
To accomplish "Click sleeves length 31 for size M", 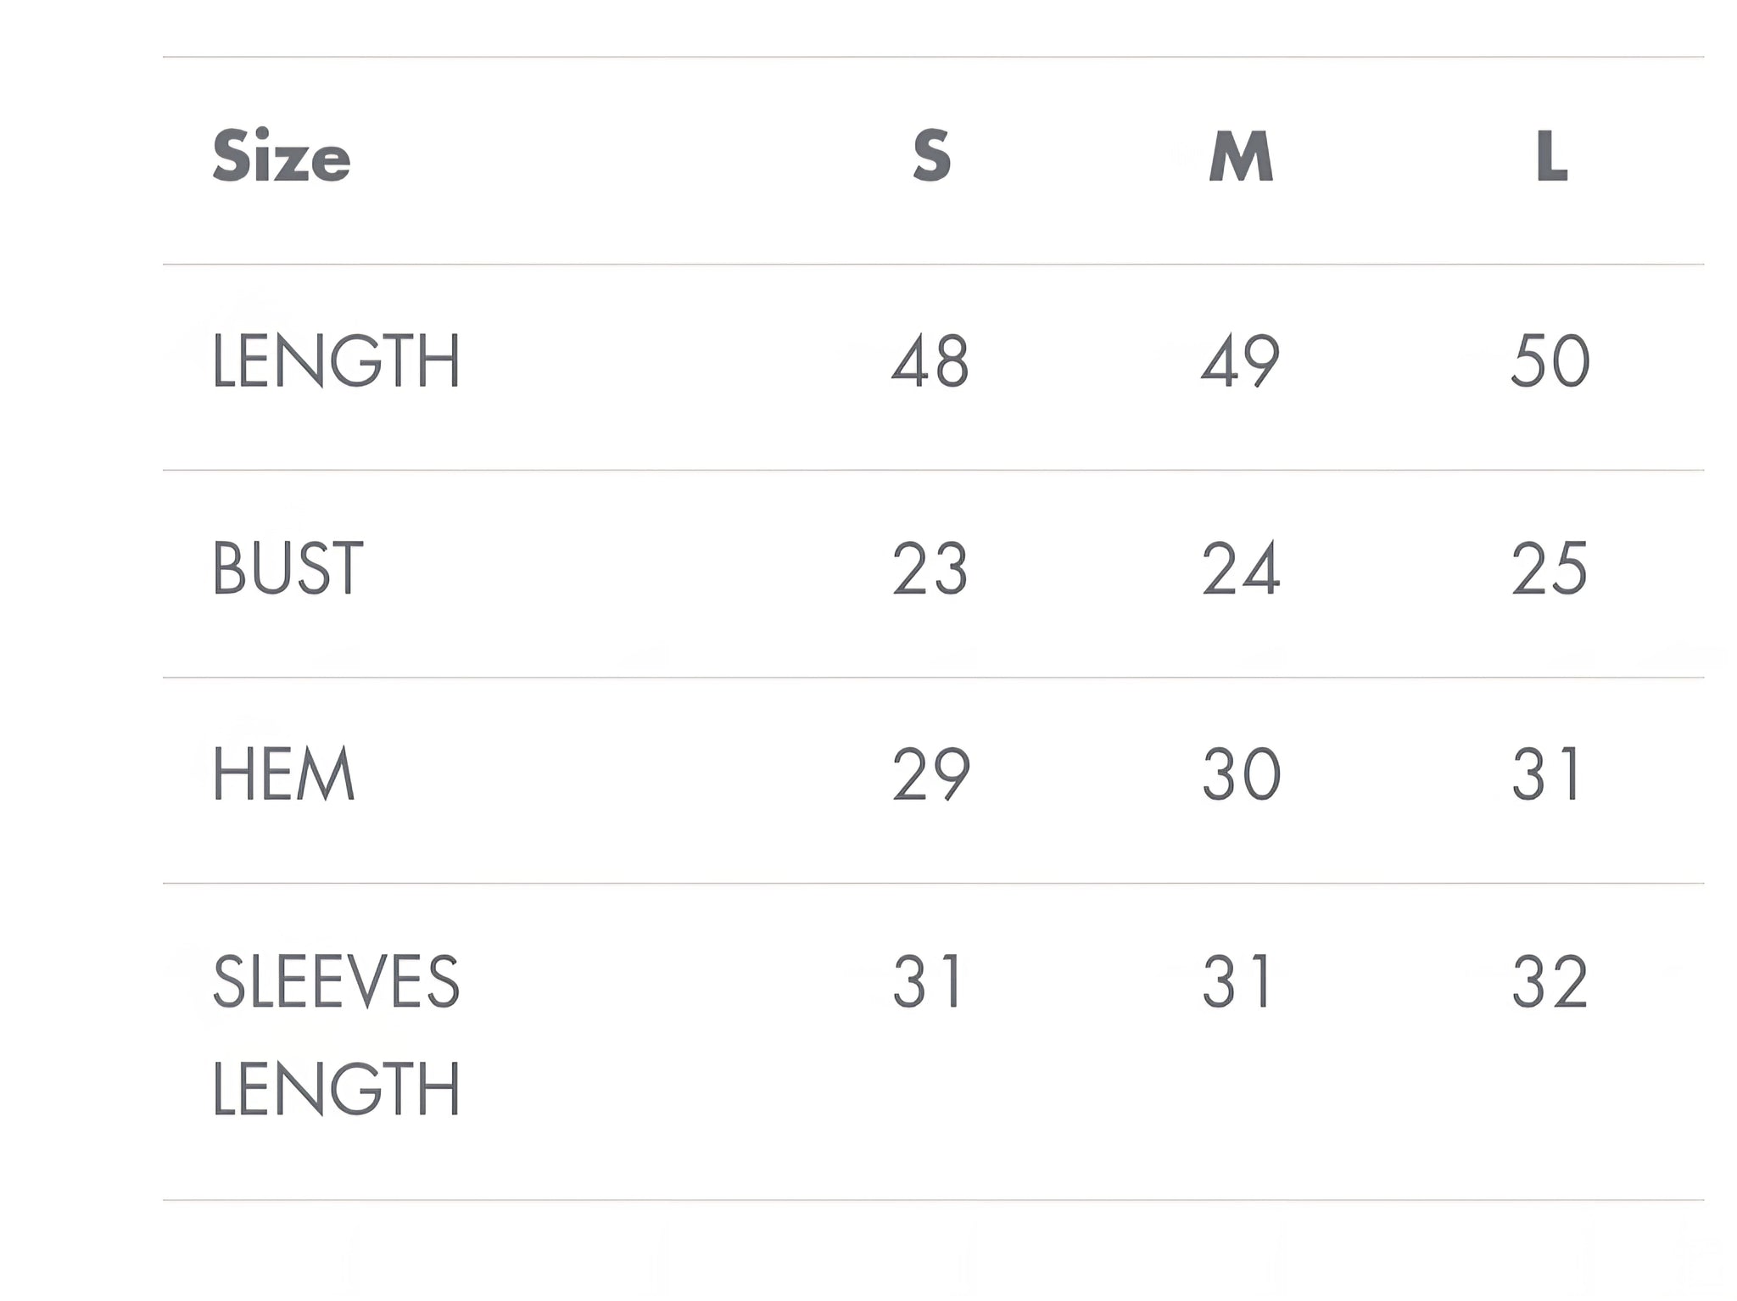I will pyautogui.click(x=1237, y=981).
